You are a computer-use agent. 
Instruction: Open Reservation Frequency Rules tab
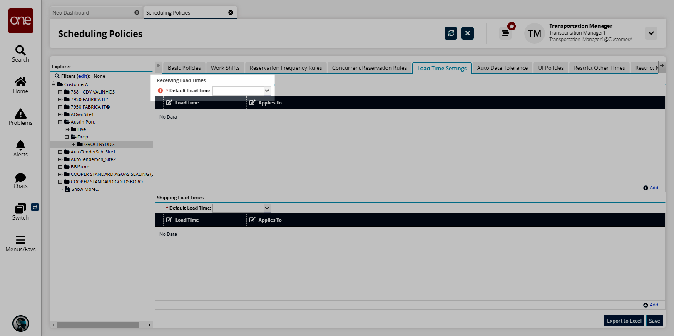point(286,68)
